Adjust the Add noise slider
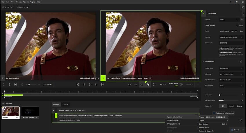 [219, 95]
